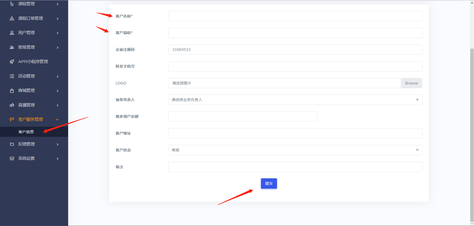Select 客户信息 in the sidebar
The image size is (474, 226).
click(26, 132)
